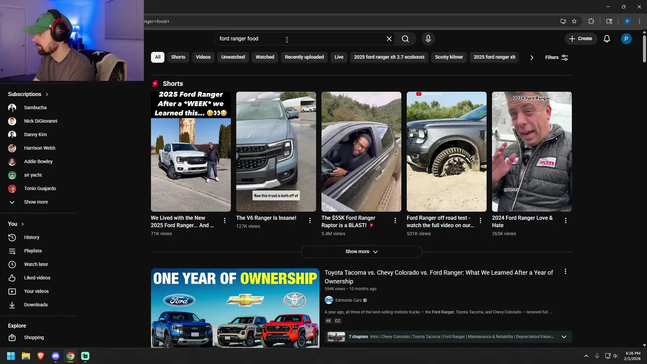Show hidden tray icons chevron
Image resolution: width=647 pixels, height=364 pixels.
point(586,356)
